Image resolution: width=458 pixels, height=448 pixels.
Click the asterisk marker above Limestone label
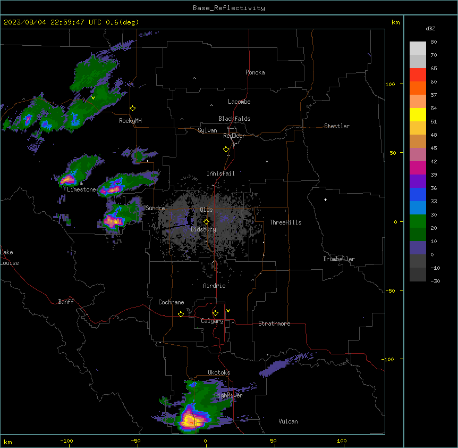[x=81, y=184]
